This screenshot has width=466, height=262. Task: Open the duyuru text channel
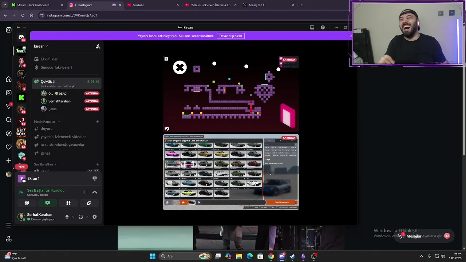tap(66, 128)
